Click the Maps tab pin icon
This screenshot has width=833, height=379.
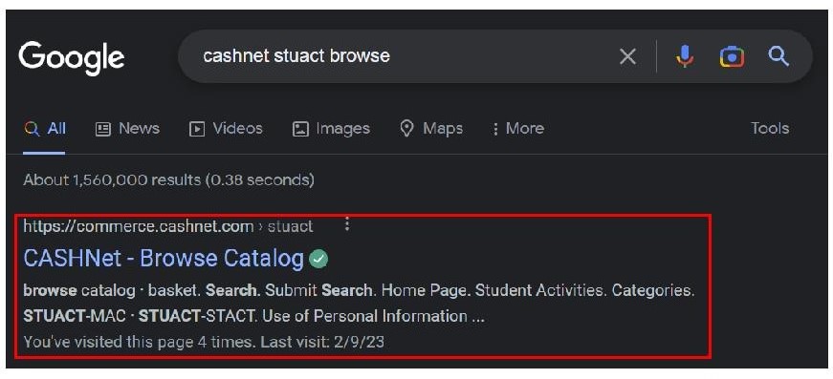click(x=407, y=128)
